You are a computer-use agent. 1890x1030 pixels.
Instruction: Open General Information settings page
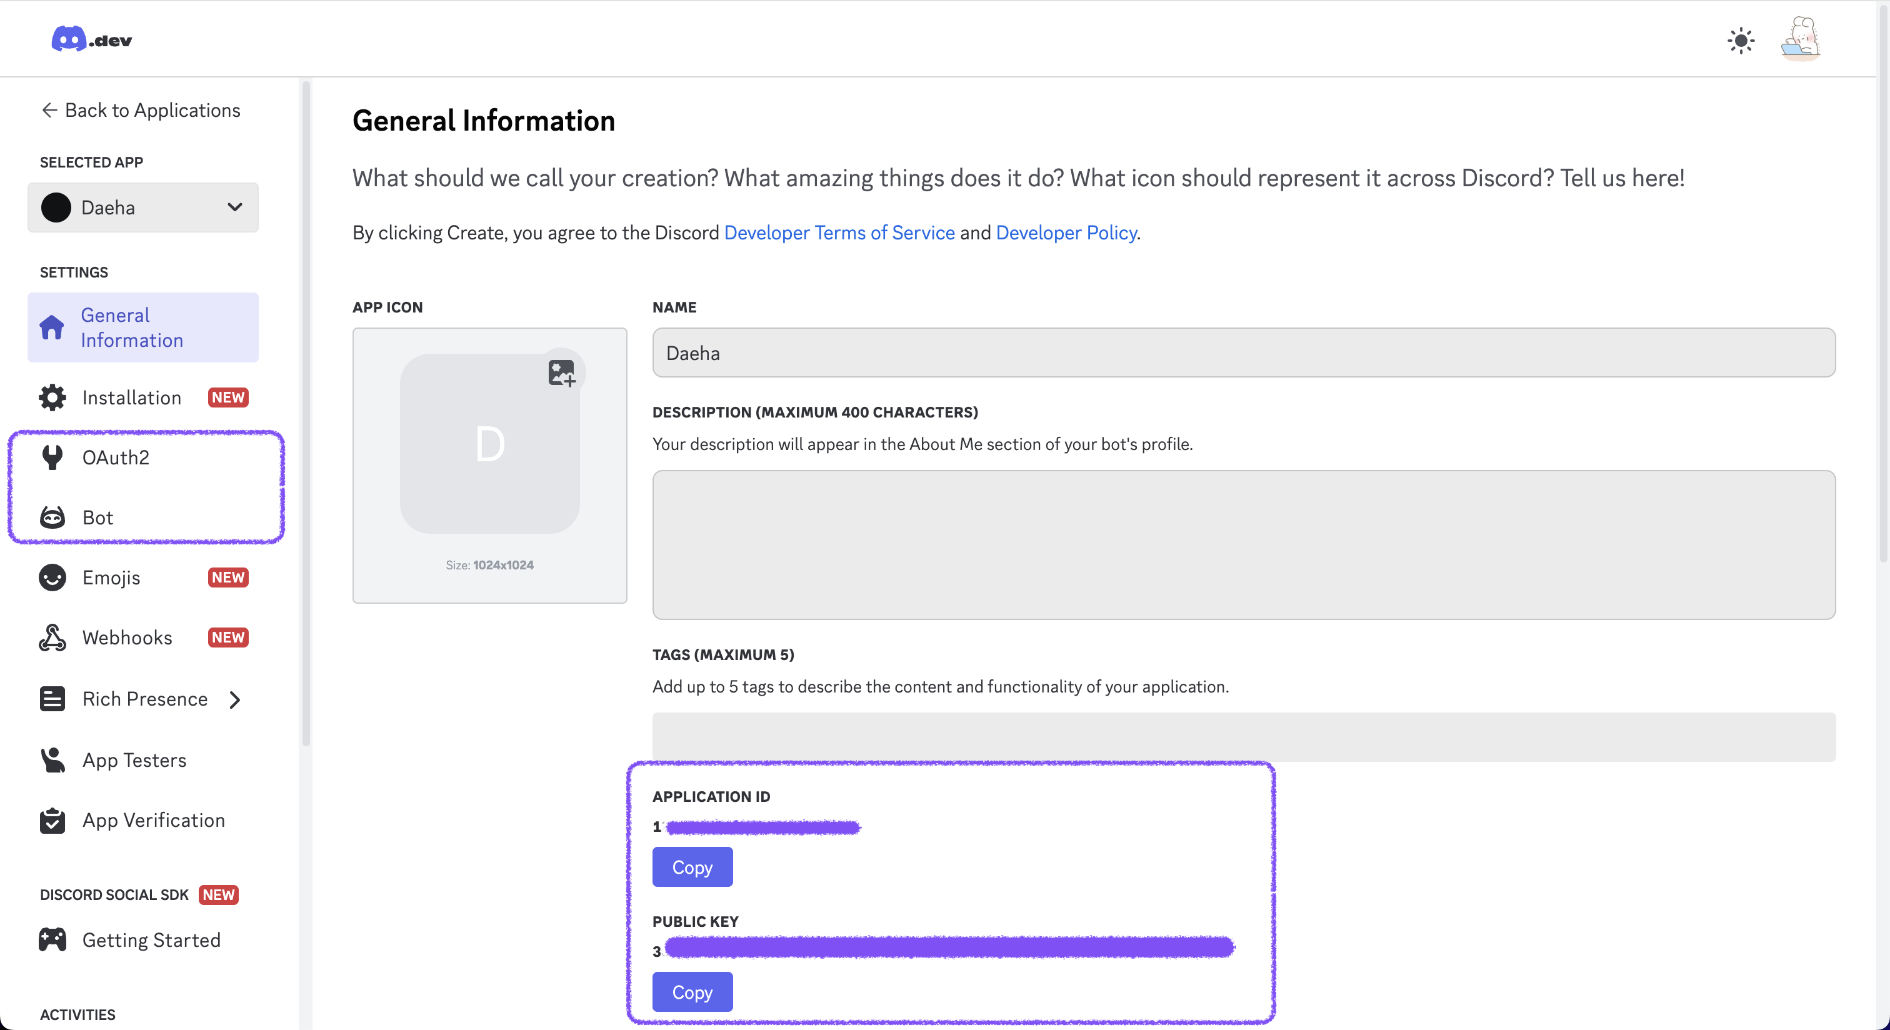[143, 327]
